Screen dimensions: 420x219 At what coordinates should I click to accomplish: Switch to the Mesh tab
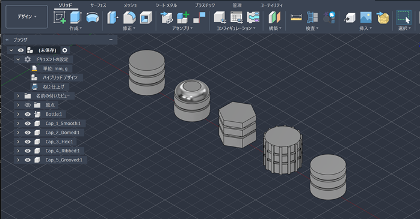click(x=130, y=5)
